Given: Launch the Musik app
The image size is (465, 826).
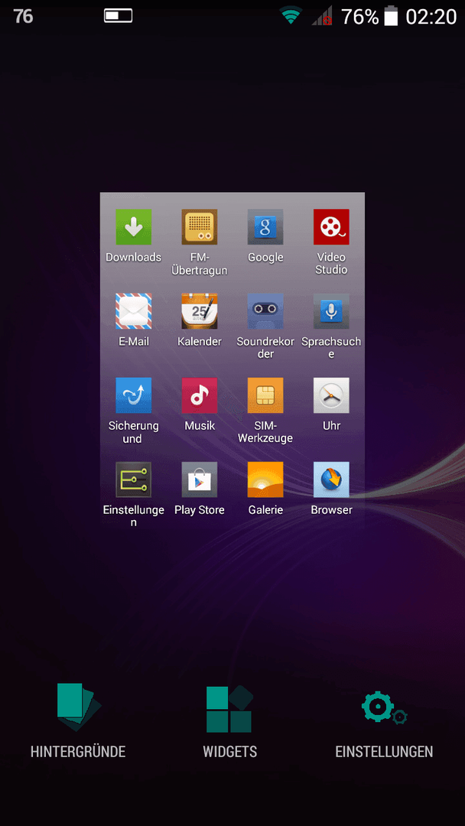Looking at the screenshot, I should [x=199, y=395].
